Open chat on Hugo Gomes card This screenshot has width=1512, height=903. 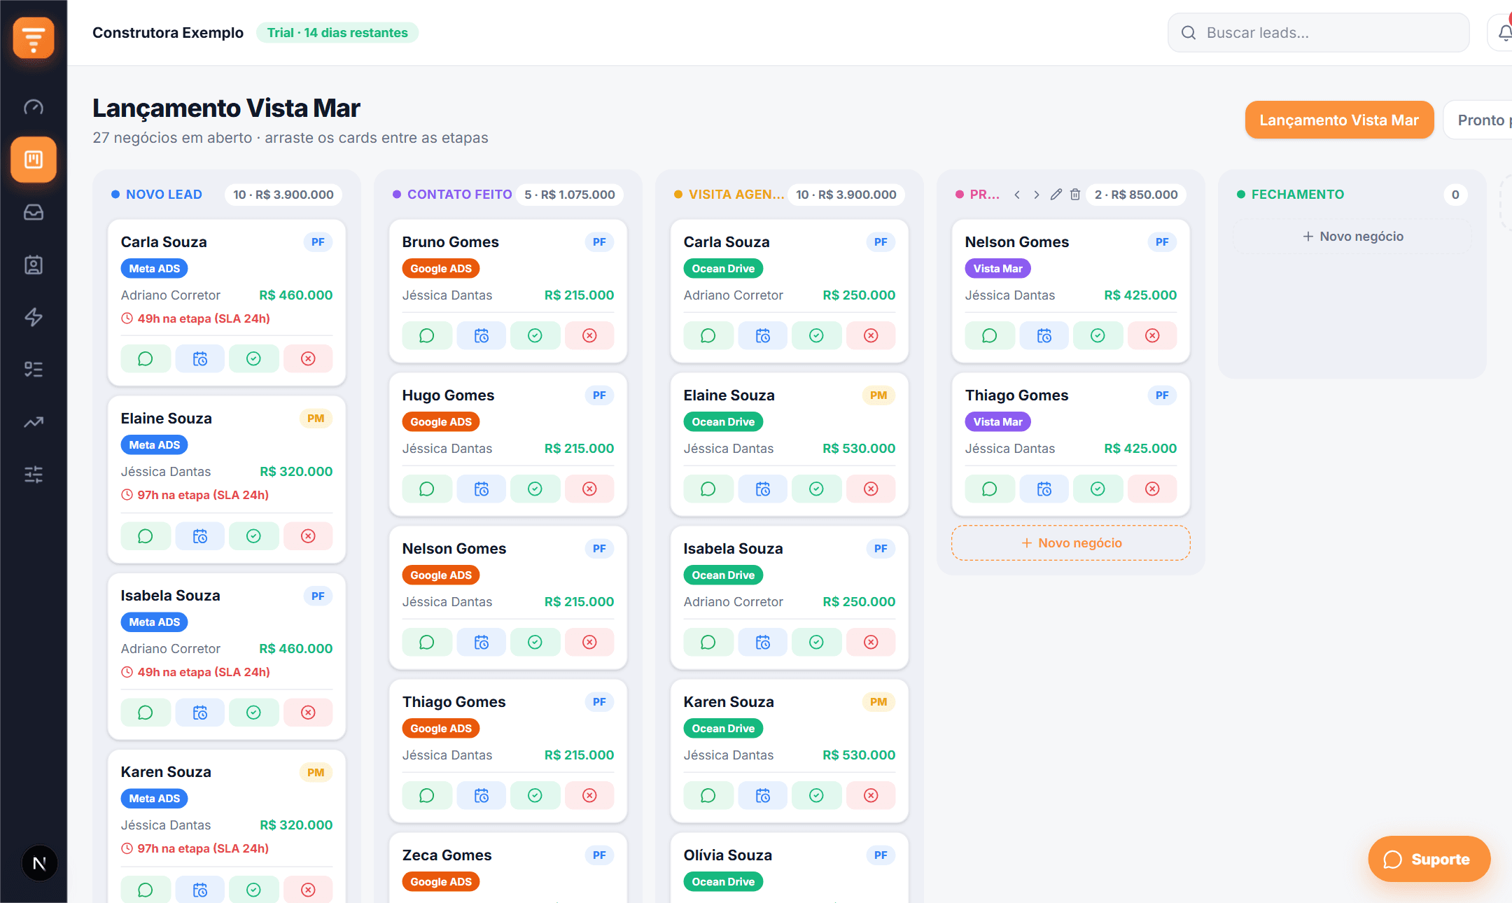click(427, 489)
